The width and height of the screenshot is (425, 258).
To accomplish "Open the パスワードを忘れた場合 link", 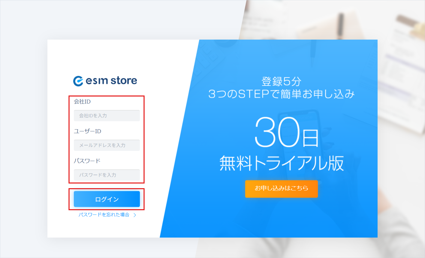I will click(x=104, y=215).
